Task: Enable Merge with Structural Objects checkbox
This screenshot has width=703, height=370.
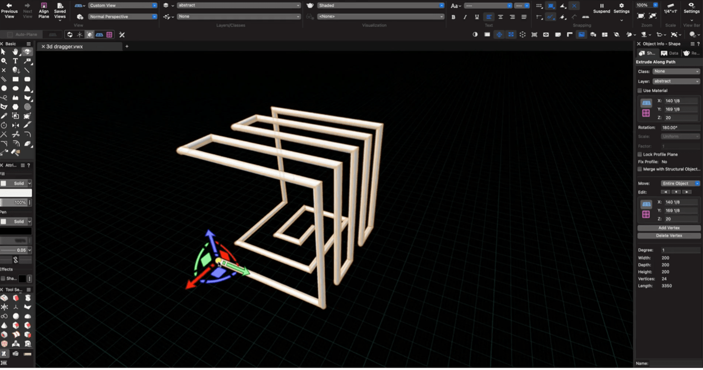Action: click(640, 169)
